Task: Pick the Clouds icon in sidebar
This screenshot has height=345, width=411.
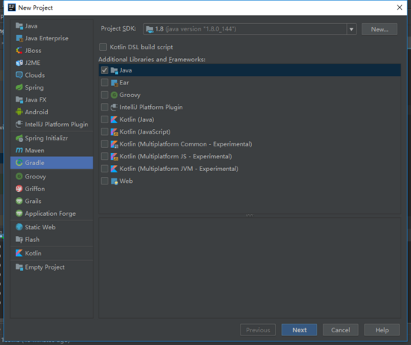Action: [x=19, y=75]
